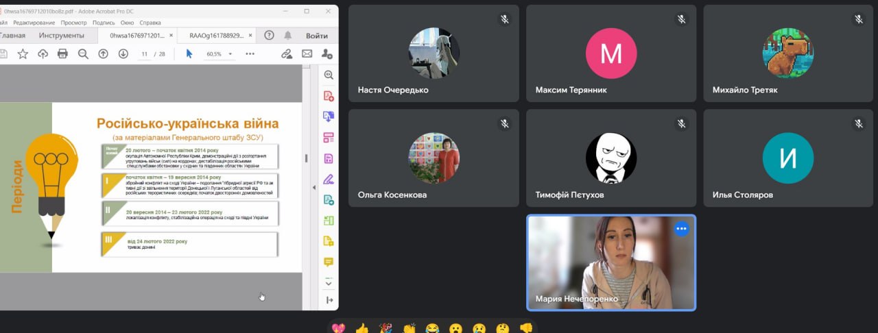The image size is (878, 333).
Task: Click the Войти sign-in button
Action: tap(316, 36)
